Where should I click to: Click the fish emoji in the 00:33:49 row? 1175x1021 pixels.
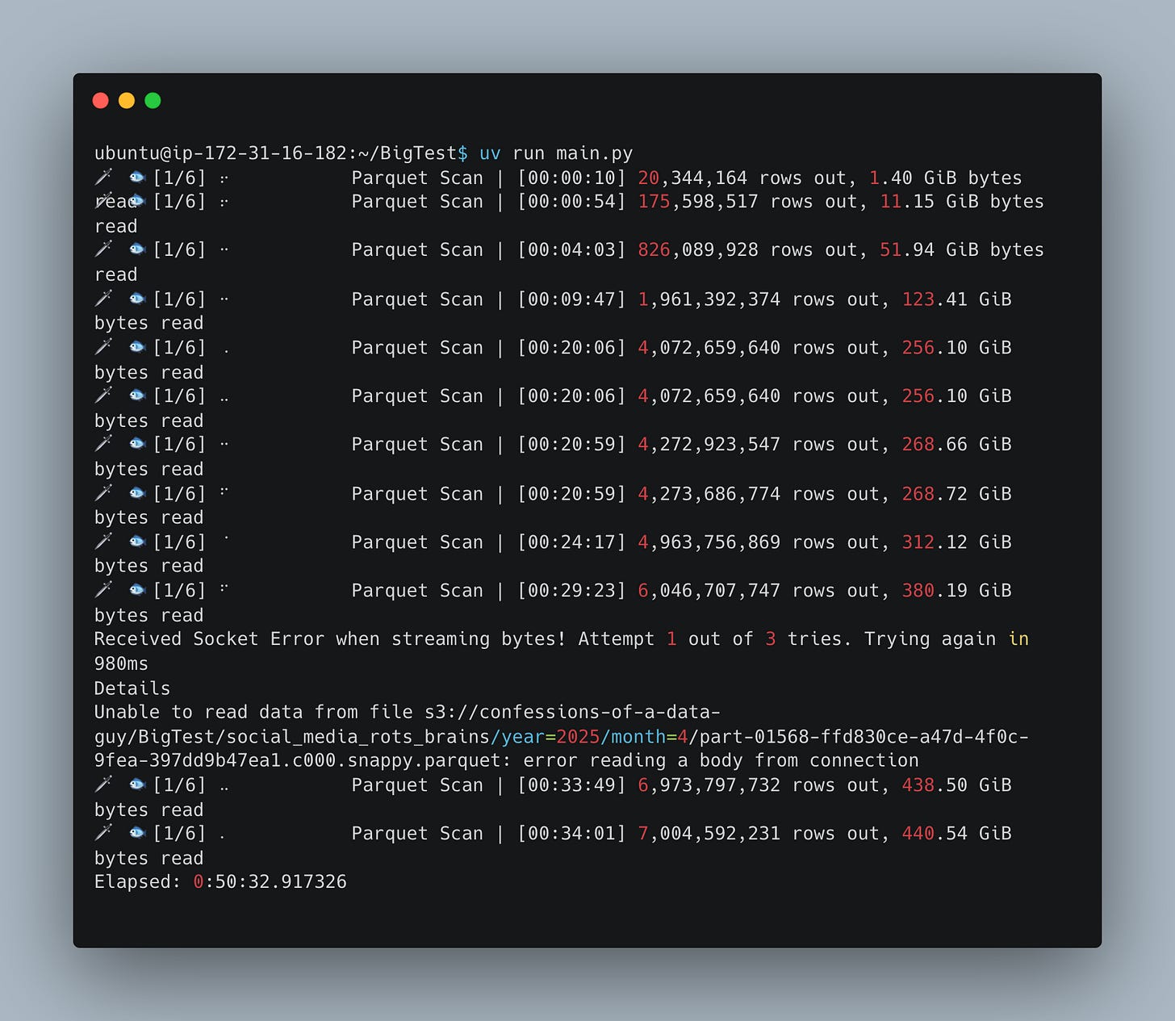[x=136, y=785]
